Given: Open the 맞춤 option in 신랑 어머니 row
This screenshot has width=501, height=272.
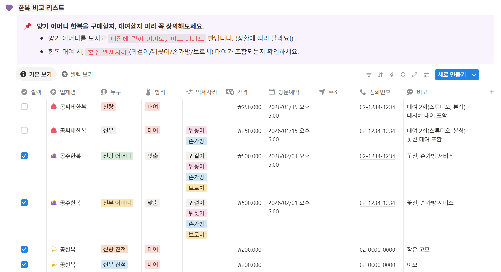Looking at the screenshot, I should (152, 156).
